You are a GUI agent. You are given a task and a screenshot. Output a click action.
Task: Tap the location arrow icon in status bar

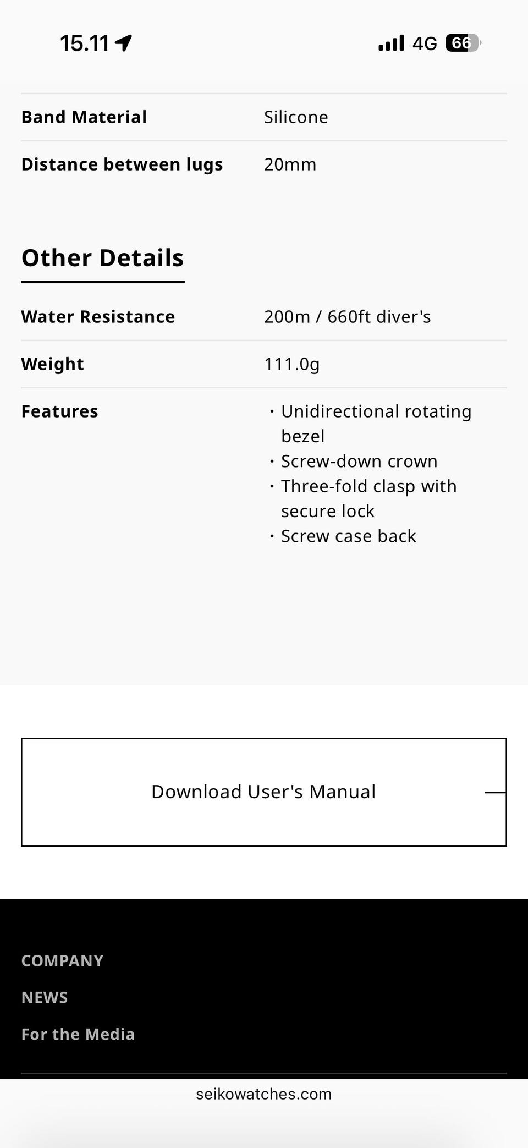click(124, 43)
